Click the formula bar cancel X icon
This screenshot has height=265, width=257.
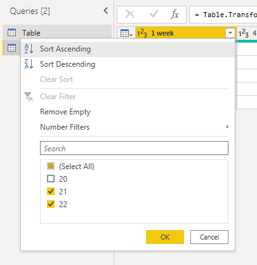(x=130, y=15)
